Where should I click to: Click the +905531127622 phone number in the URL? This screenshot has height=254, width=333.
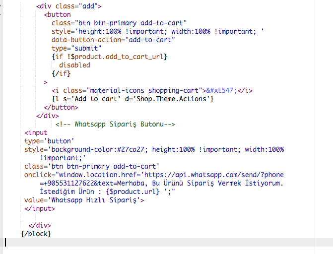click(x=69, y=183)
